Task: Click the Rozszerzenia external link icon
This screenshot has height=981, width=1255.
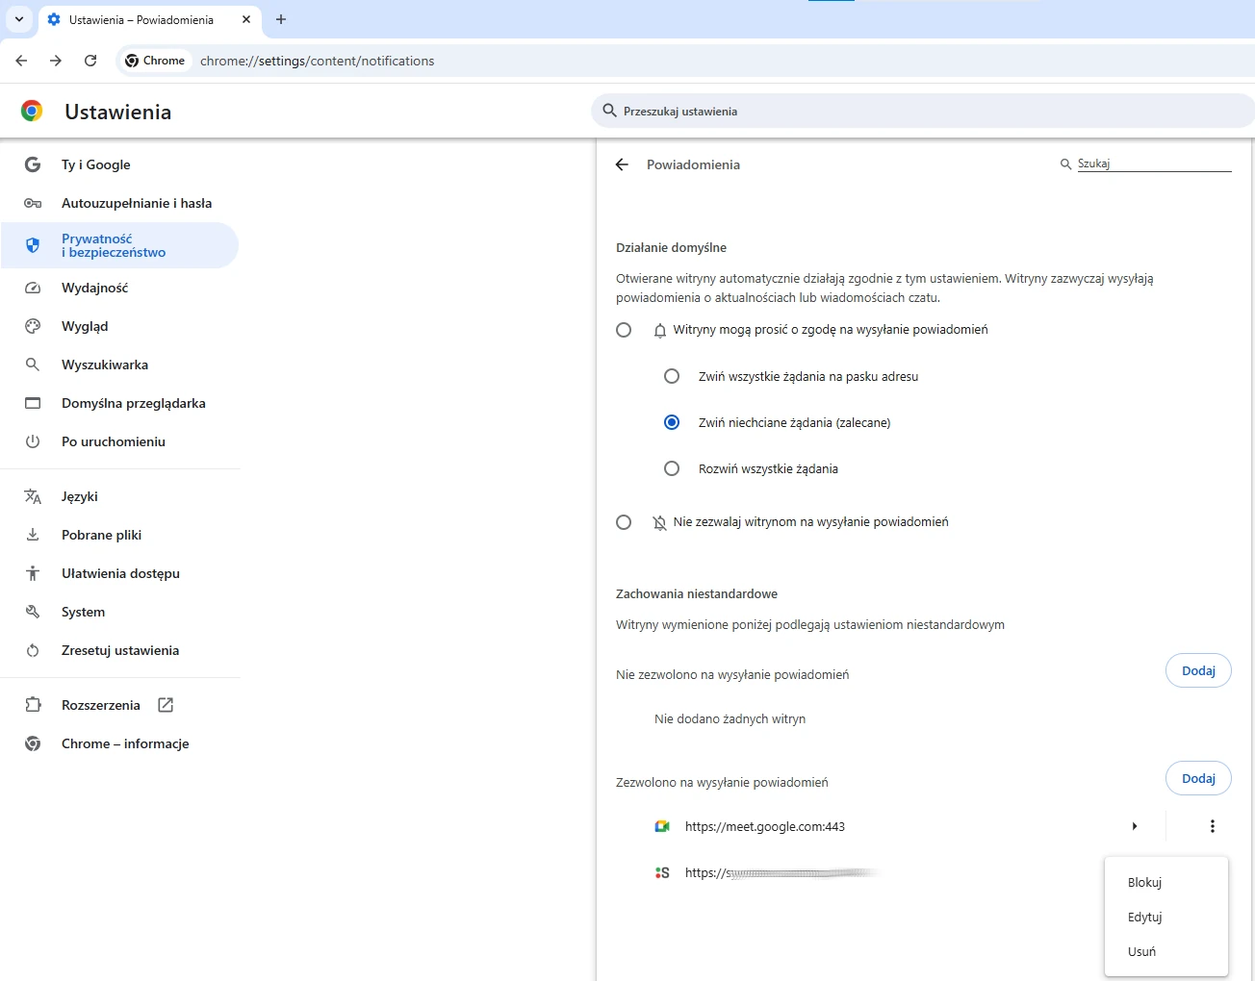Action: coord(166,705)
